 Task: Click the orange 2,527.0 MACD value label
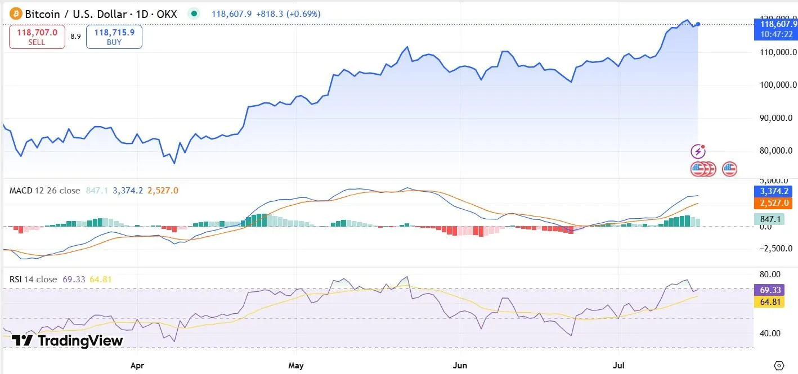[773, 204]
